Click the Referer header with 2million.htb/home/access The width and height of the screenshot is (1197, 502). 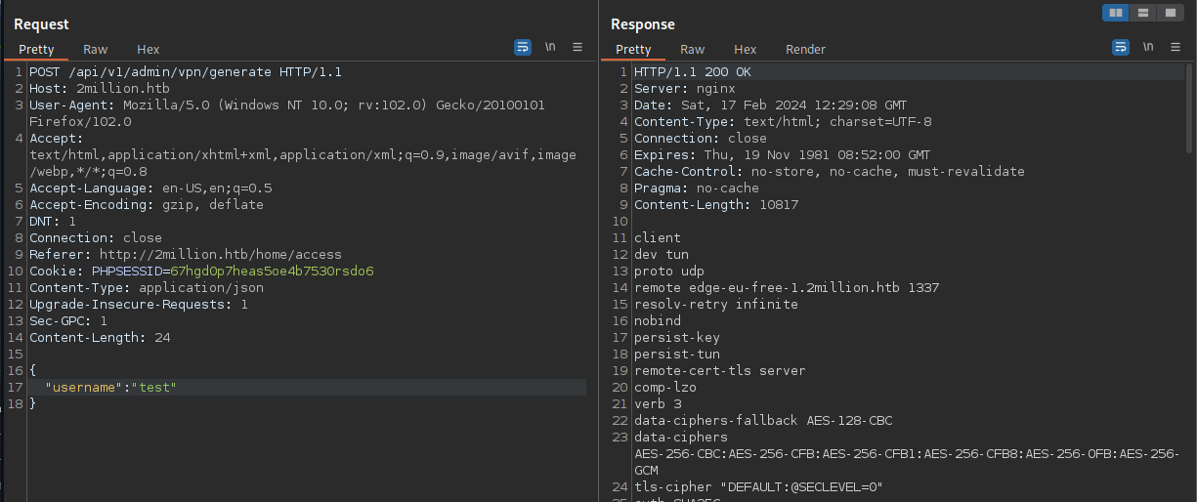pyautogui.click(x=186, y=255)
